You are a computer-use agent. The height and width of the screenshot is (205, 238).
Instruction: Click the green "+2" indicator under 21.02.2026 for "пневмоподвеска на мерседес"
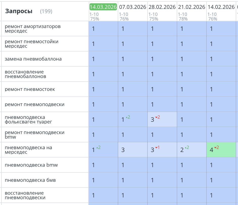pyautogui.click(x=187, y=147)
